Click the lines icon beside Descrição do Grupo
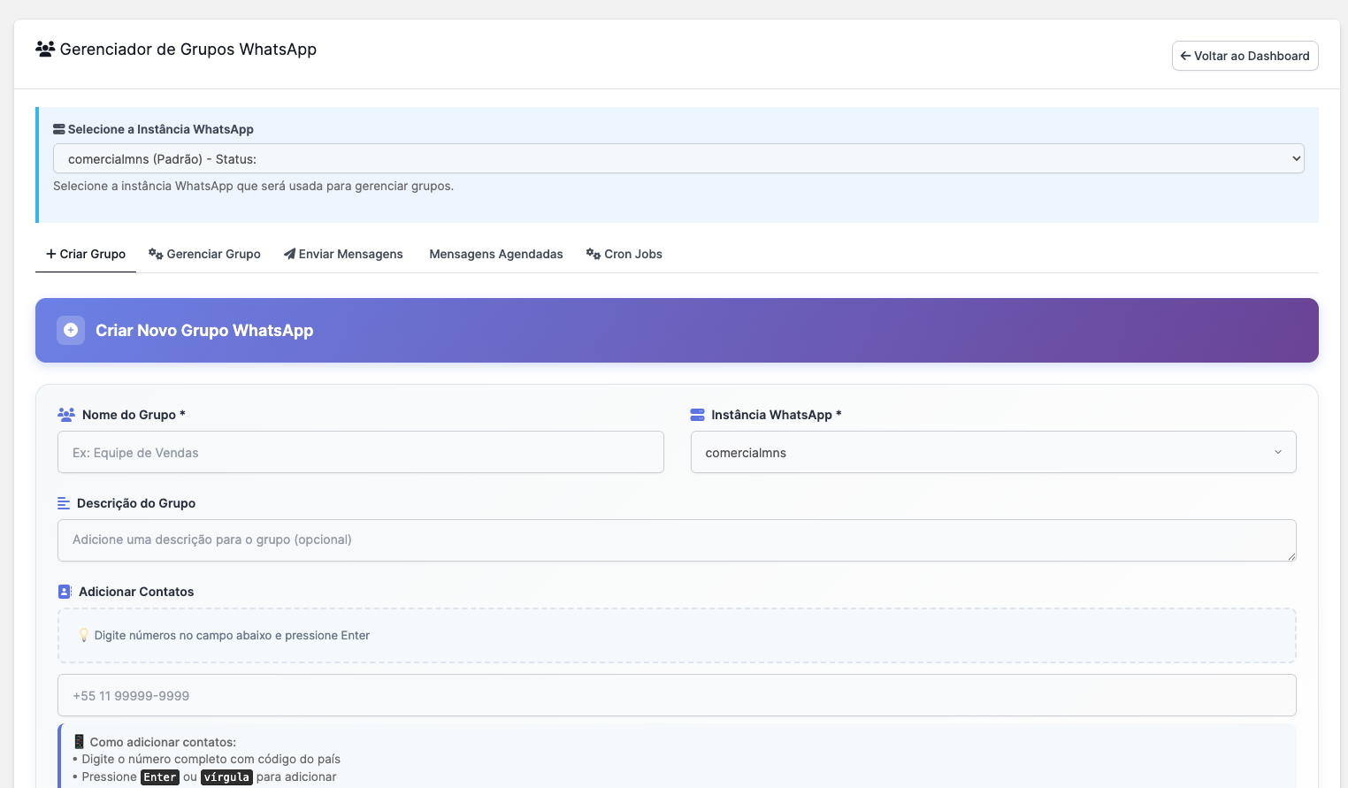 pos(63,502)
